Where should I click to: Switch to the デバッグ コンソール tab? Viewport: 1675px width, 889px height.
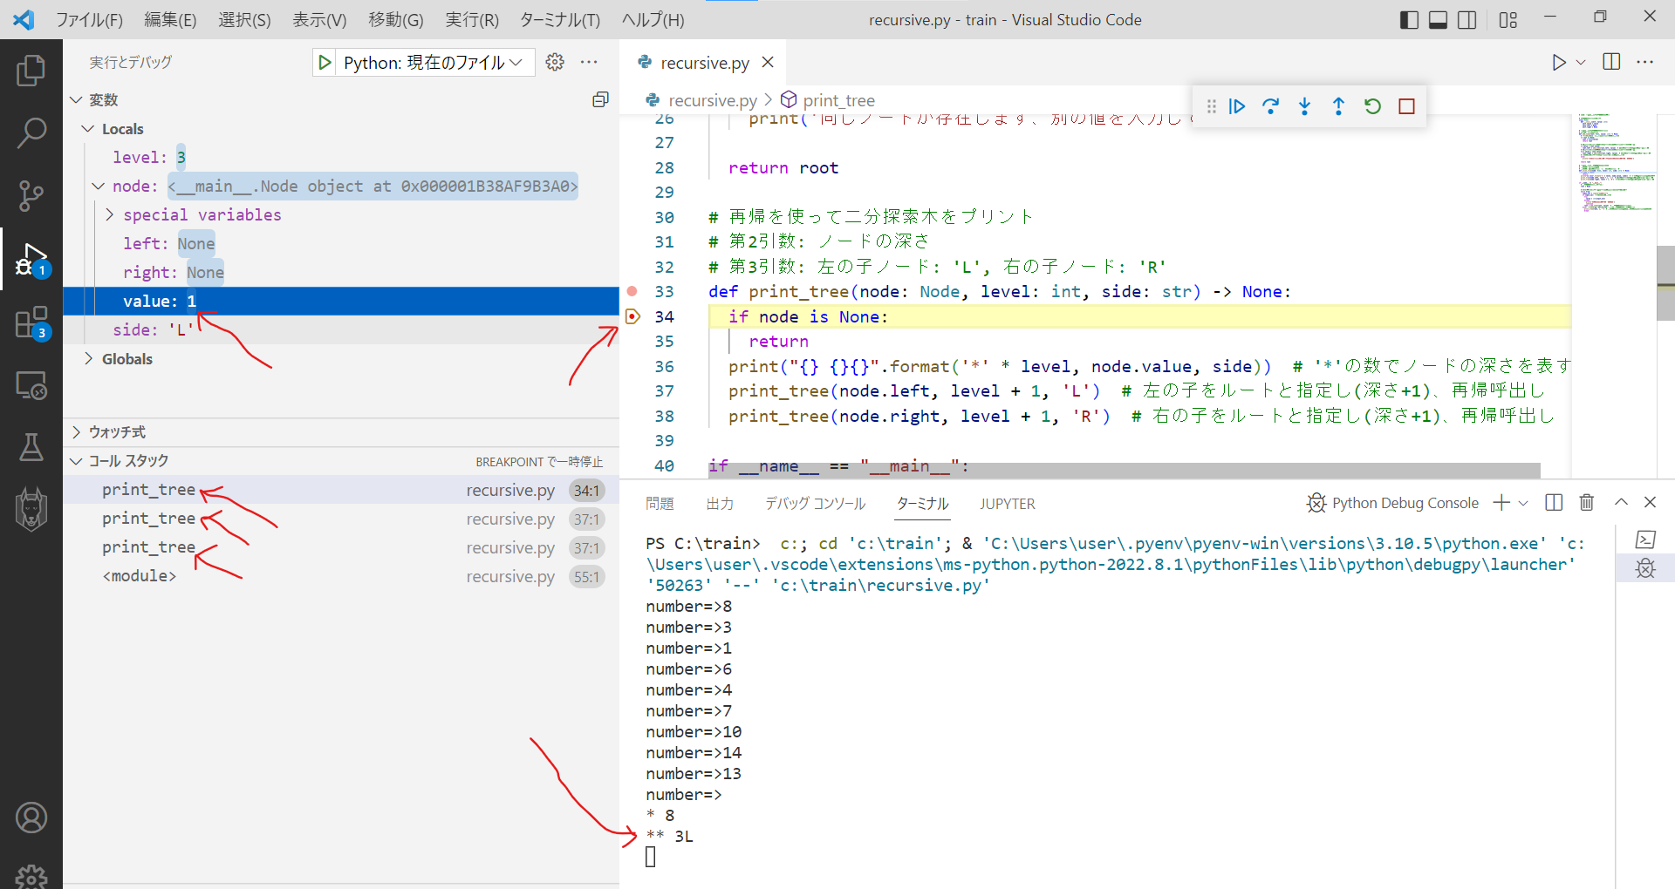click(815, 504)
